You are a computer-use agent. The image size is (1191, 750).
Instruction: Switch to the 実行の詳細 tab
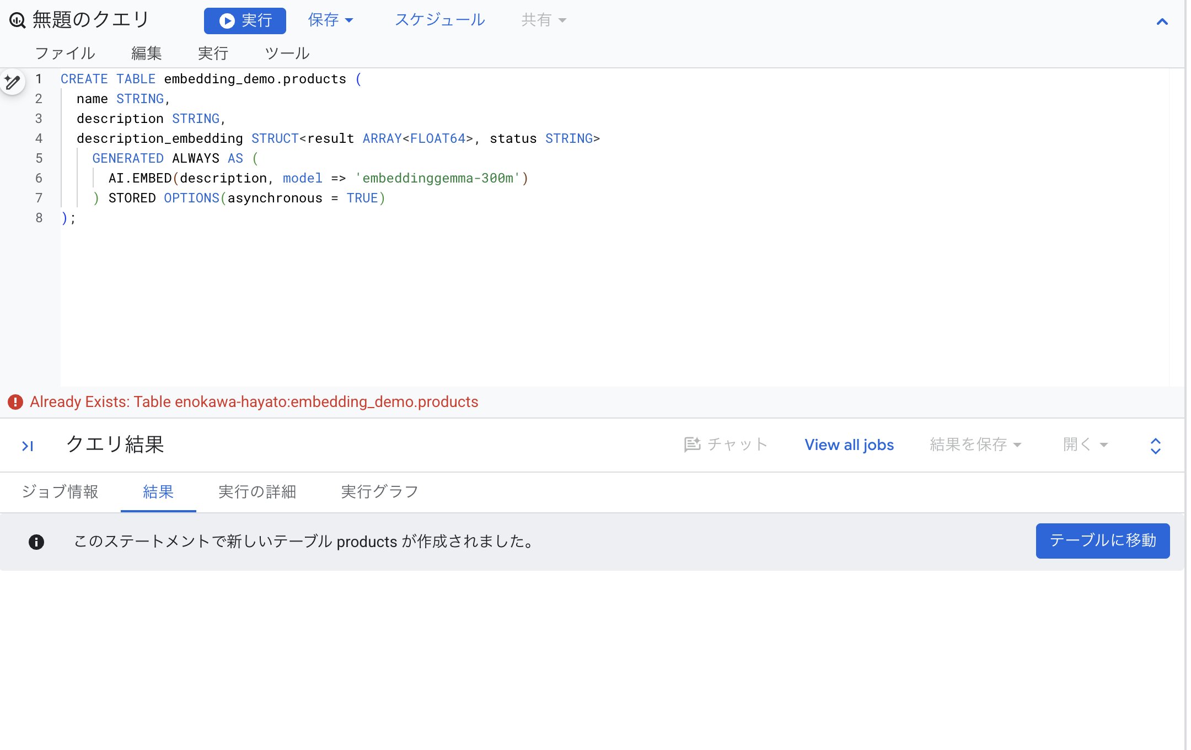click(x=257, y=492)
